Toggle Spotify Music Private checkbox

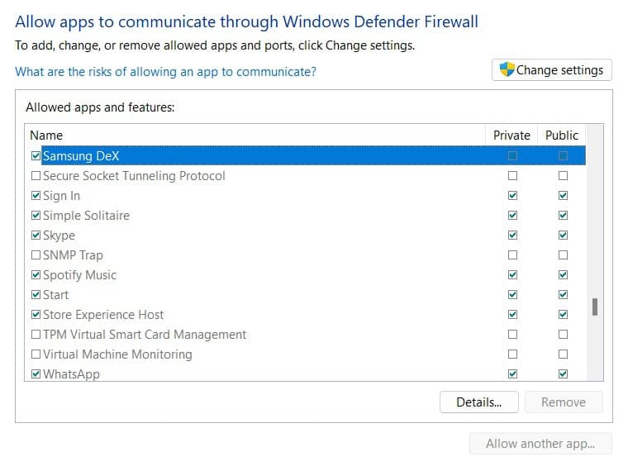[x=513, y=275]
